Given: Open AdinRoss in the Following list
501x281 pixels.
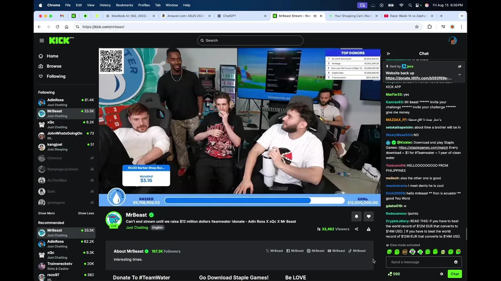Looking at the screenshot, I should [66, 102].
